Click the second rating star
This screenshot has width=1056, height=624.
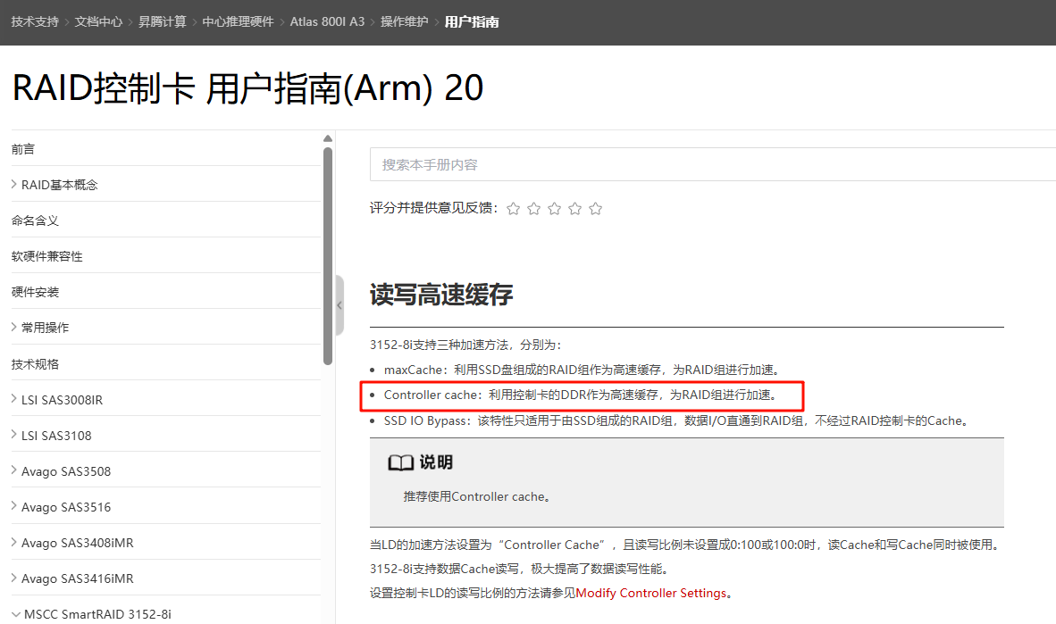pos(534,209)
